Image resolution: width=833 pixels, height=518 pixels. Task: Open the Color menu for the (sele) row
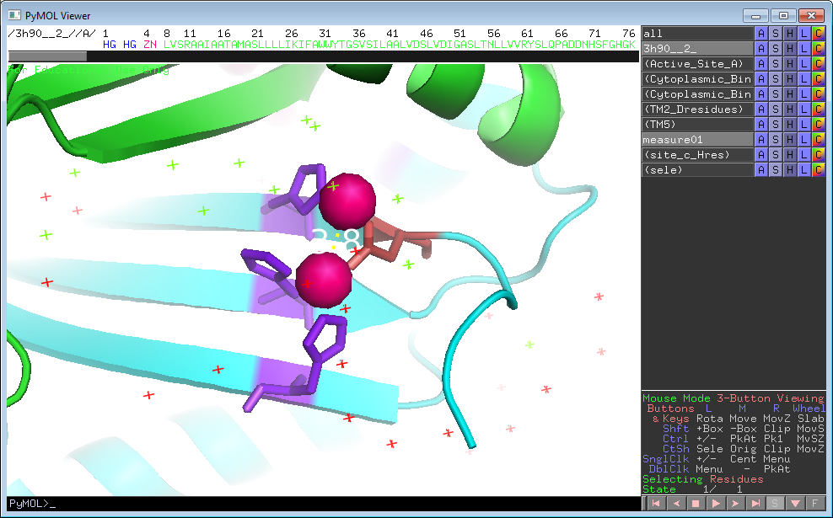817,170
